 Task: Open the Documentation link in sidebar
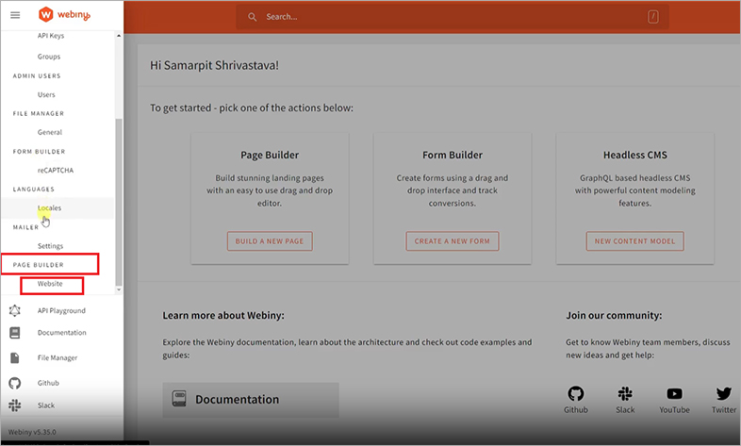[62, 333]
